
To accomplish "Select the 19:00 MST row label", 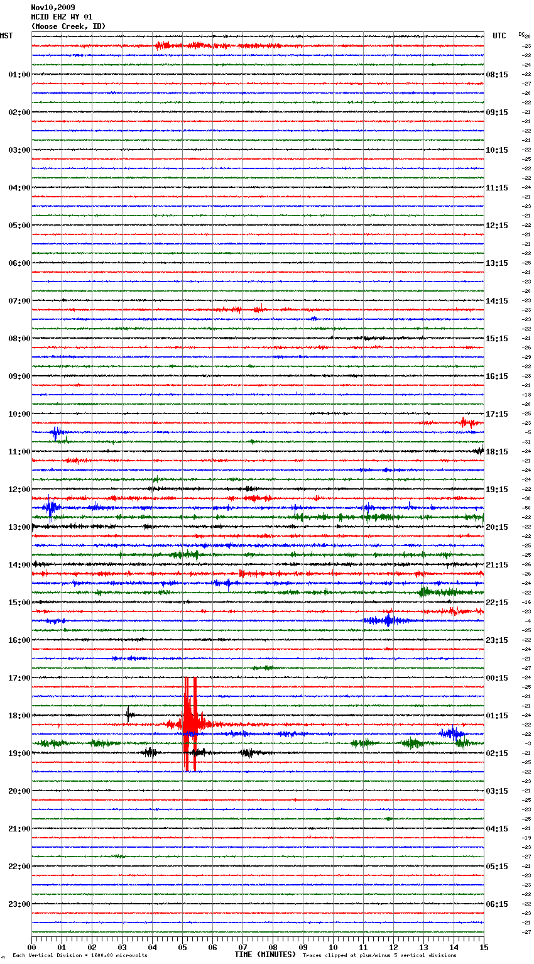I will [19, 753].
